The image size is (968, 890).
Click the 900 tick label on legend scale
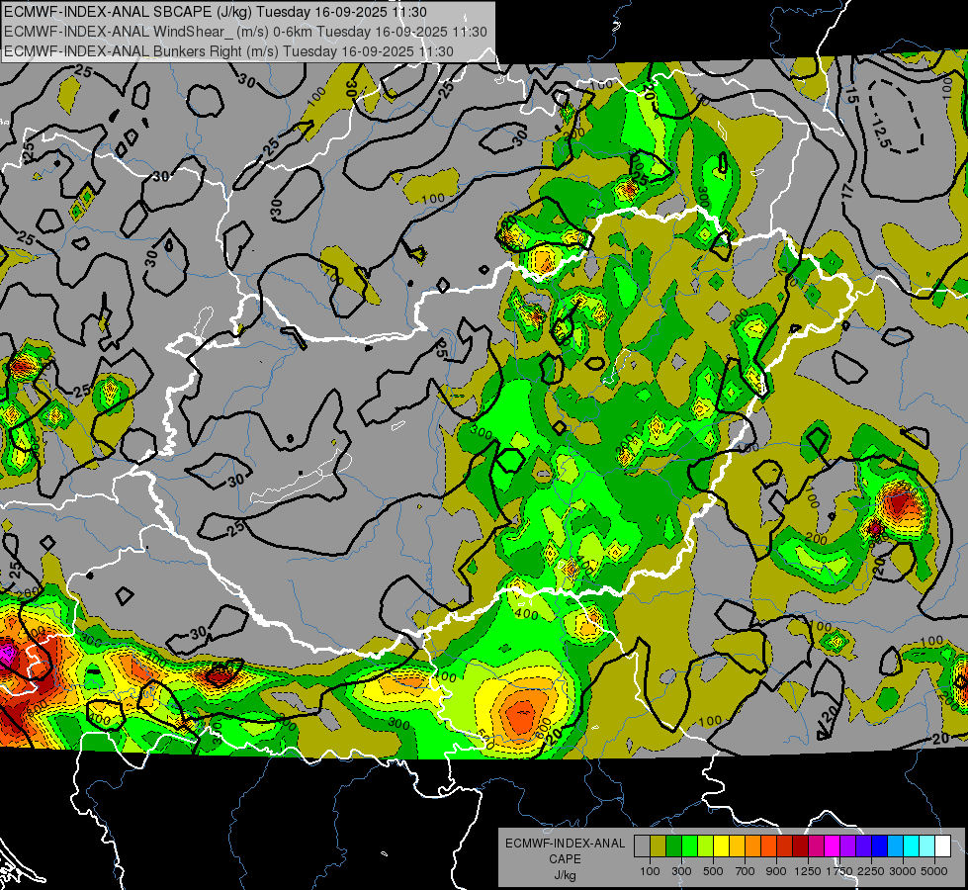click(776, 871)
